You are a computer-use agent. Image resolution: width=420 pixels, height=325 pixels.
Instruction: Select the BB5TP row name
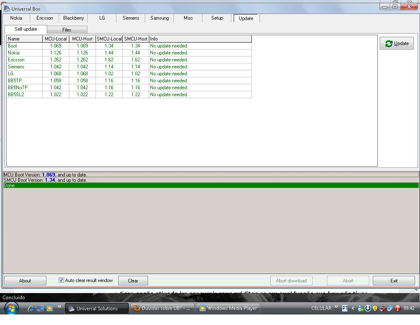click(15, 81)
